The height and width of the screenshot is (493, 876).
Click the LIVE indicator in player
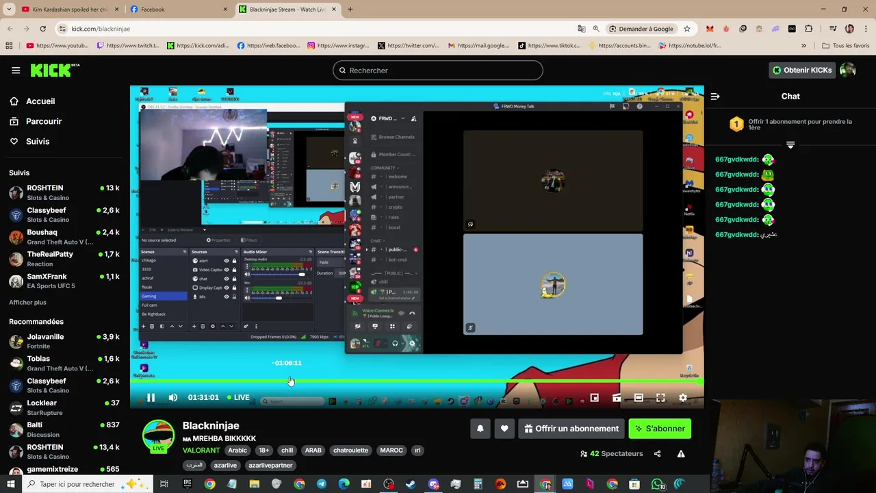point(238,397)
